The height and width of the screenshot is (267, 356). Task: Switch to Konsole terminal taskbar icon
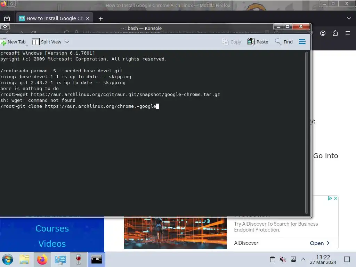click(97, 259)
